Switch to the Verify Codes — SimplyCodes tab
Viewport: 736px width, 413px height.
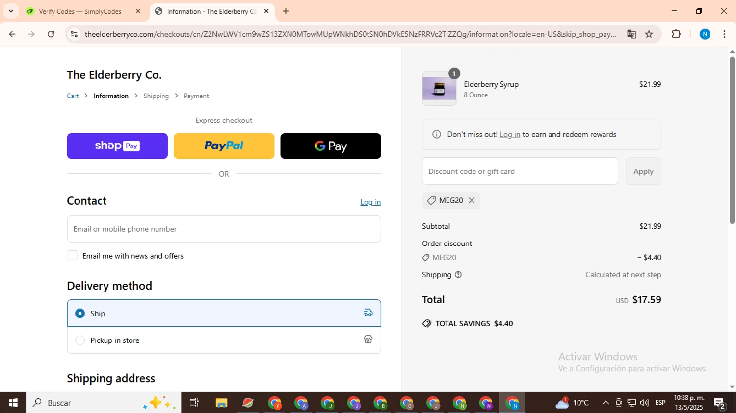tap(80, 11)
